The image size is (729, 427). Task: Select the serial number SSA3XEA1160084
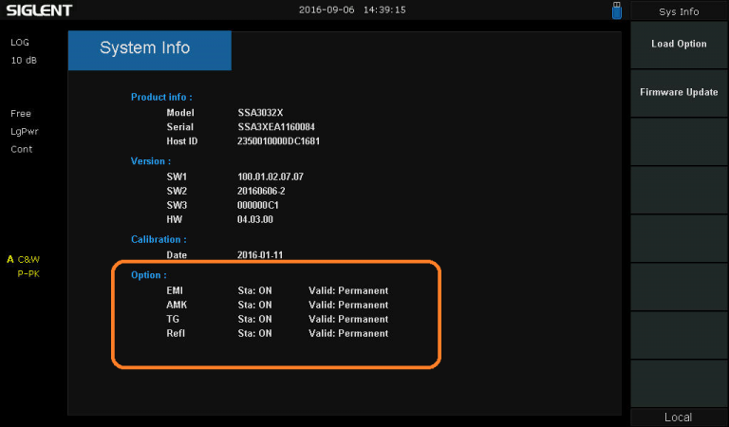276,126
